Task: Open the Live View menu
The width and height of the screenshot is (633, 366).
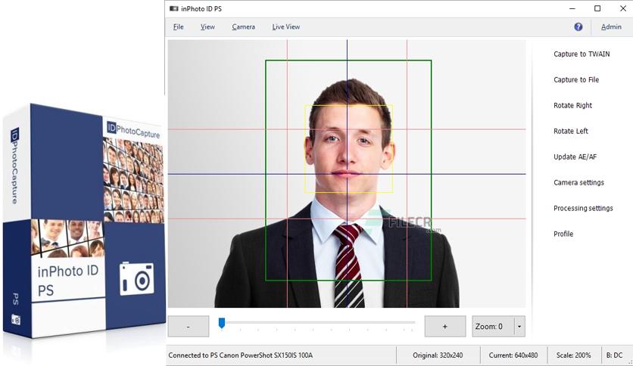Action: point(285,26)
